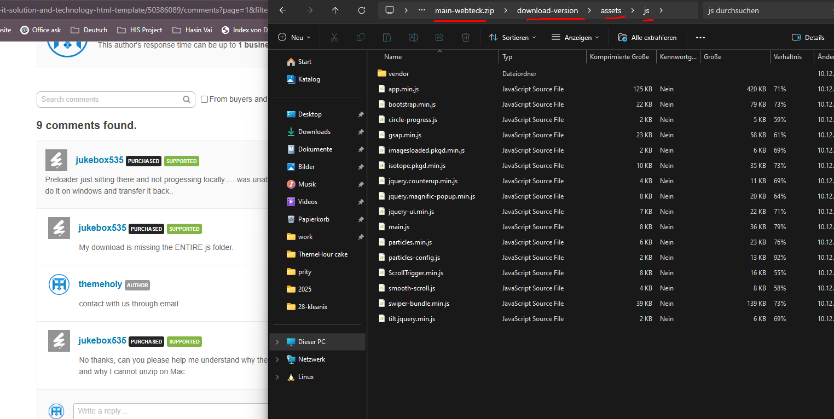Go back in File Explorer

[x=283, y=10]
